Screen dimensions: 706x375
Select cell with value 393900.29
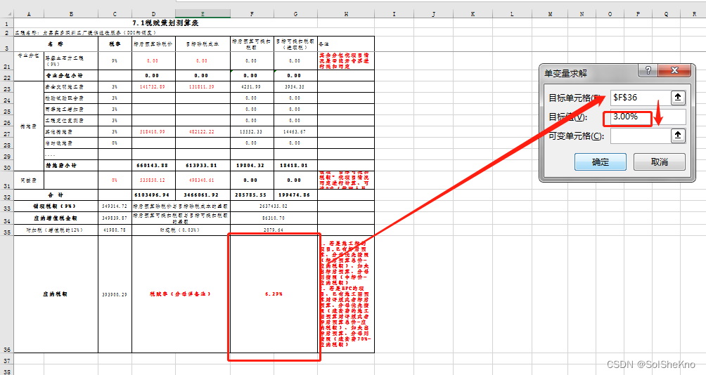pyautogui.click(x=115, y=294)
